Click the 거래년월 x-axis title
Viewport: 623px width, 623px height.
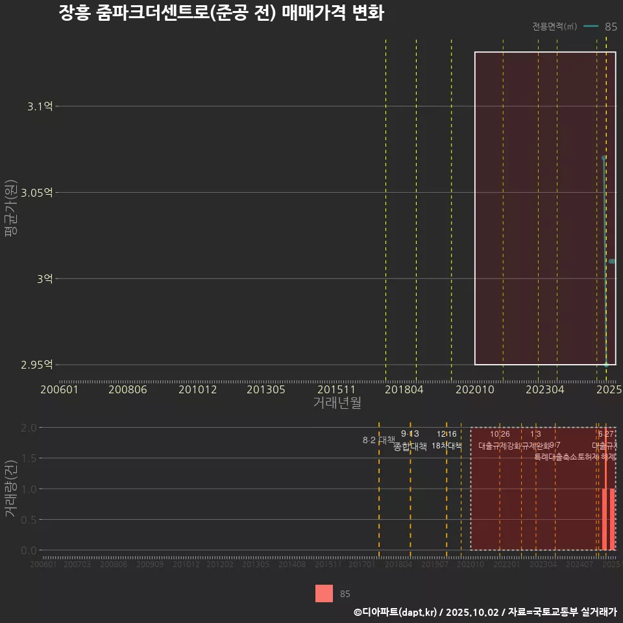(337, 403)
